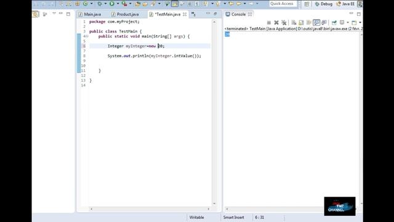This screenshot has height=222, width=394.
Task: Click into the Quick Access field
Action: [283, 4]
